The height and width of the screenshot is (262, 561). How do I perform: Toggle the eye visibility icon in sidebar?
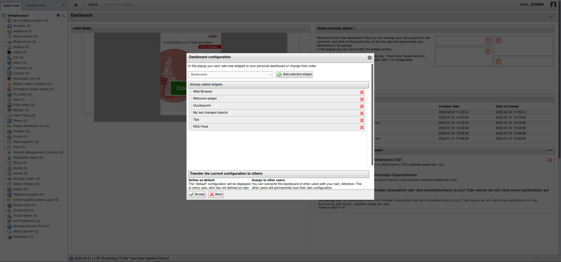pos(58,16)
